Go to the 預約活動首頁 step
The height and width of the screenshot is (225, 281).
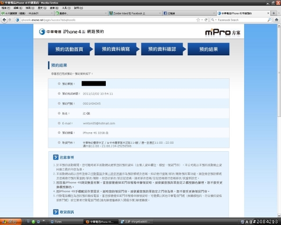click(69, 49)
